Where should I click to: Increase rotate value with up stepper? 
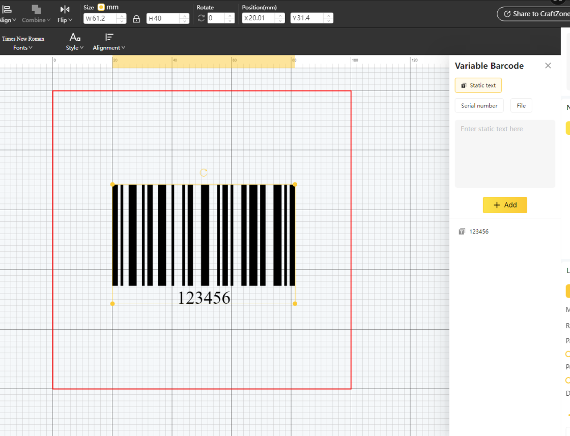pos(230,16)
